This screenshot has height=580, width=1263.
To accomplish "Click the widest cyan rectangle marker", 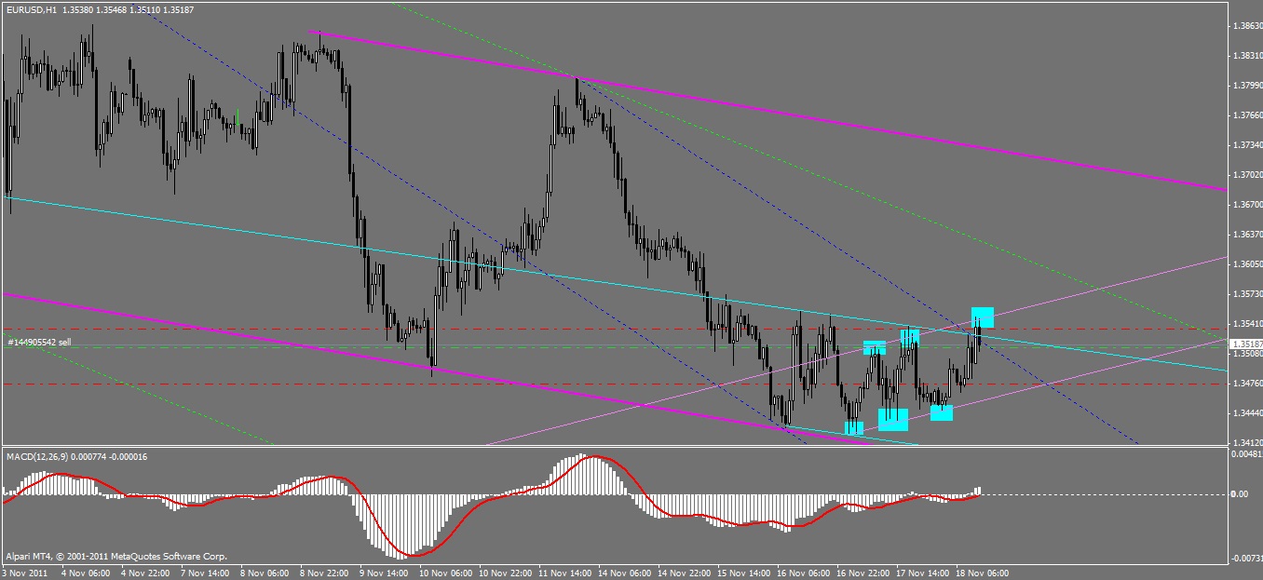I will click(x=893, y=420).
